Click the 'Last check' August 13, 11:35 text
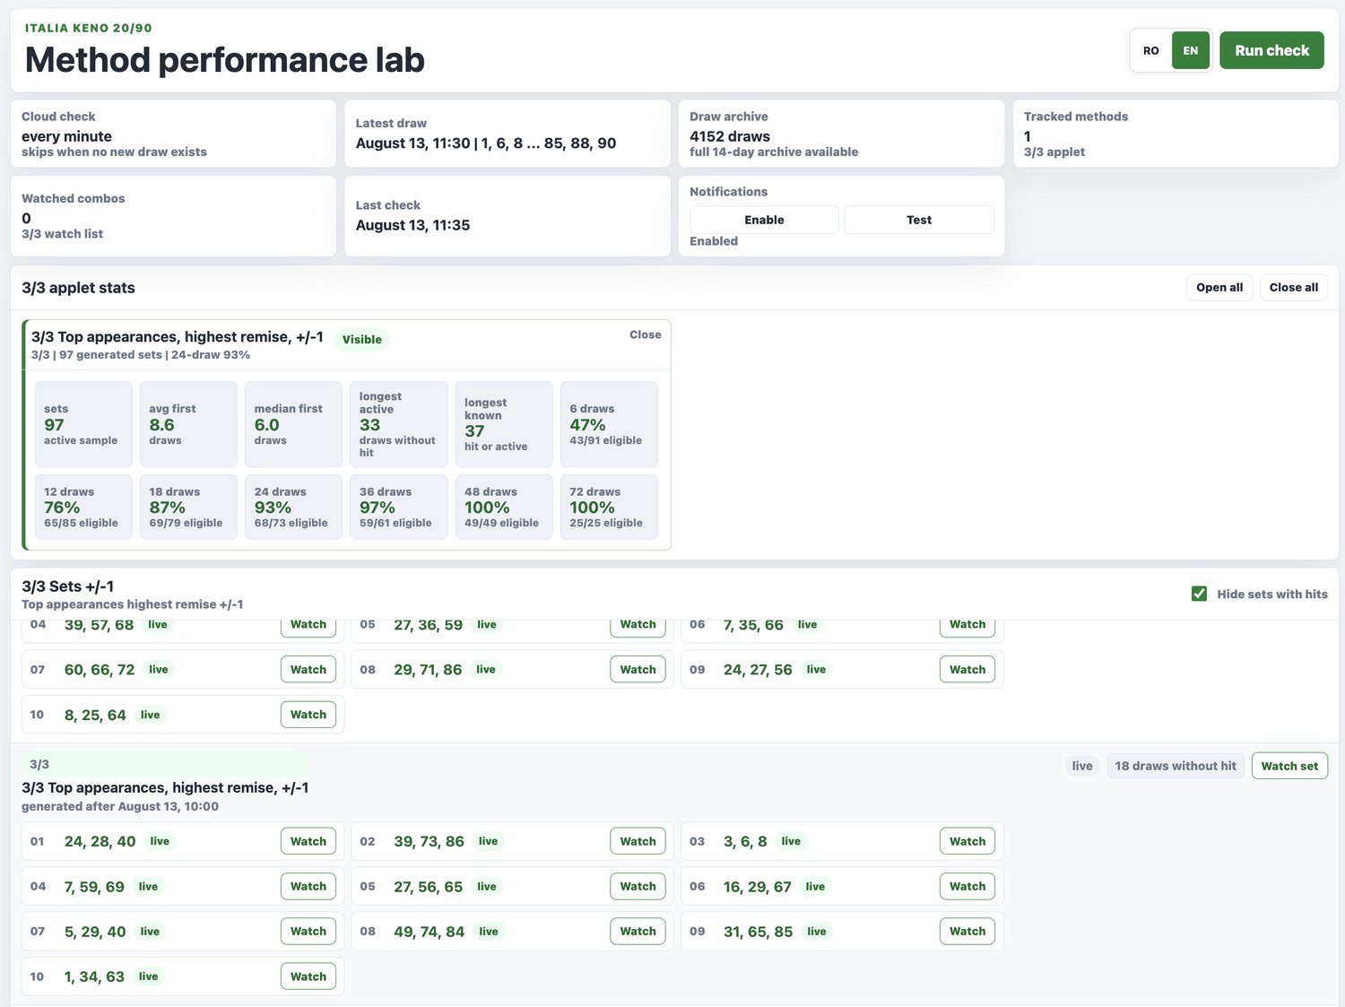The width and height of the screenshot is (1345, 1007). (412, 225)
